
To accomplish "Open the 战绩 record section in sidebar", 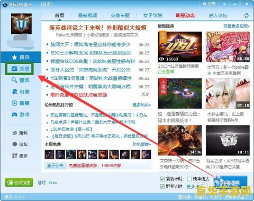I will (20, 69).
